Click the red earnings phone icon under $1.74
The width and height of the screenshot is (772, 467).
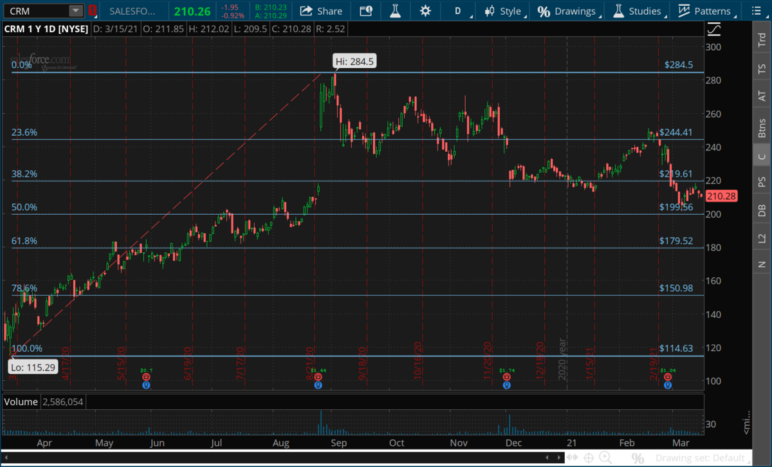506,378
